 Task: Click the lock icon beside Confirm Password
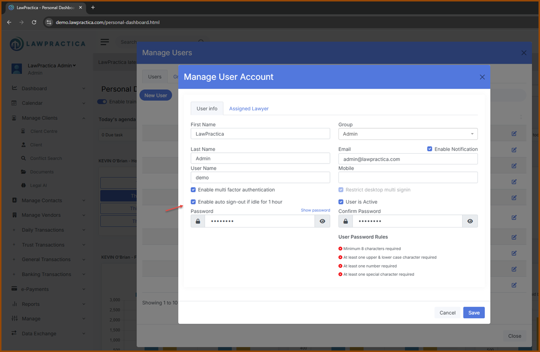point(345,221)
